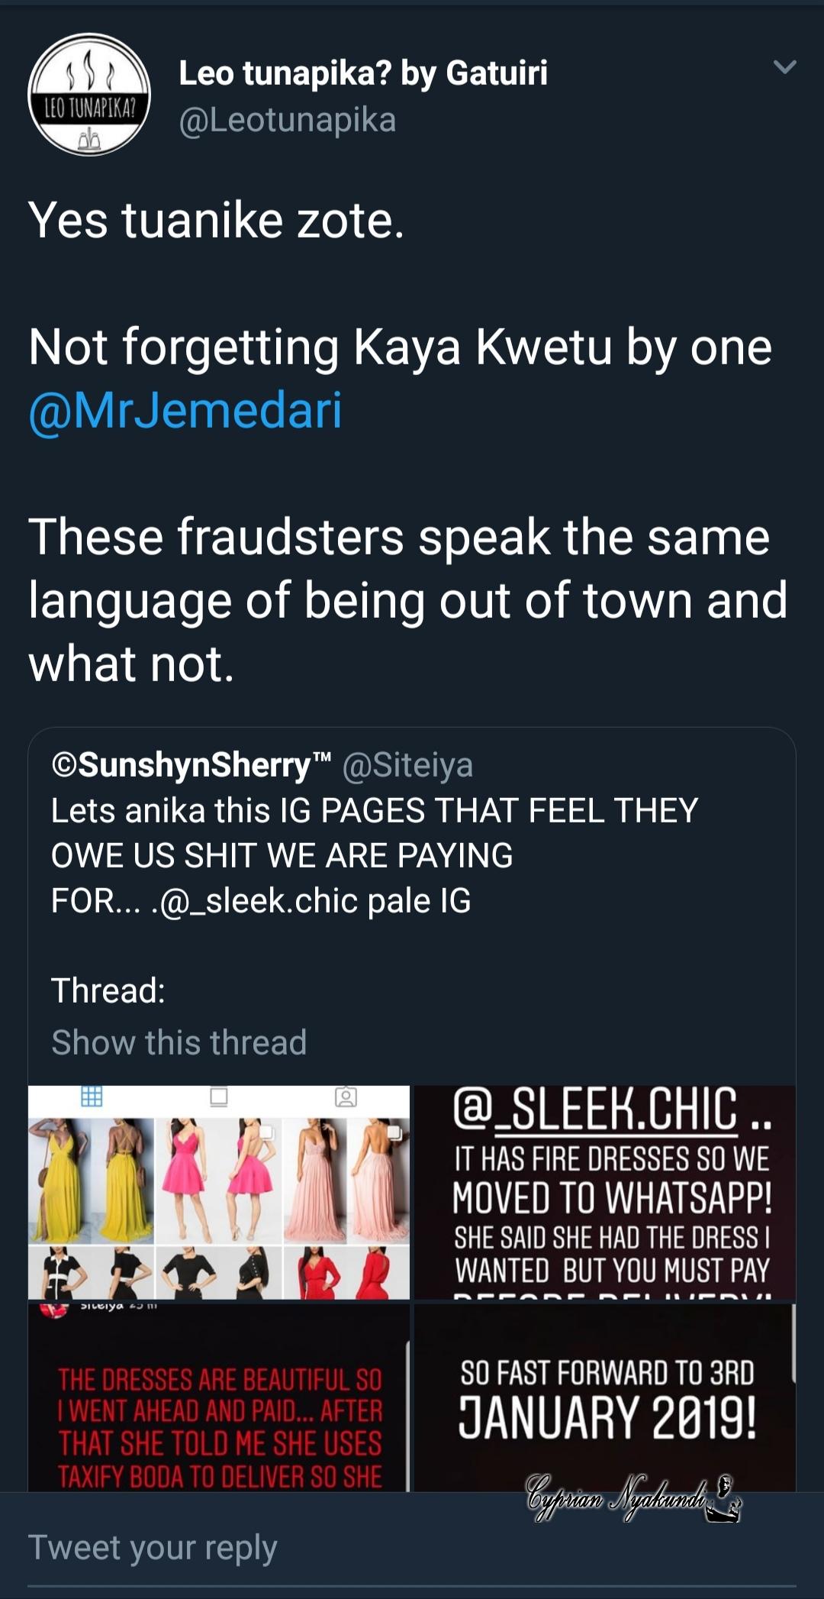Open the Leo Tunapika profile avatar
The width and height of the screenshot is (824, 1599).
(x=89, y=95)
